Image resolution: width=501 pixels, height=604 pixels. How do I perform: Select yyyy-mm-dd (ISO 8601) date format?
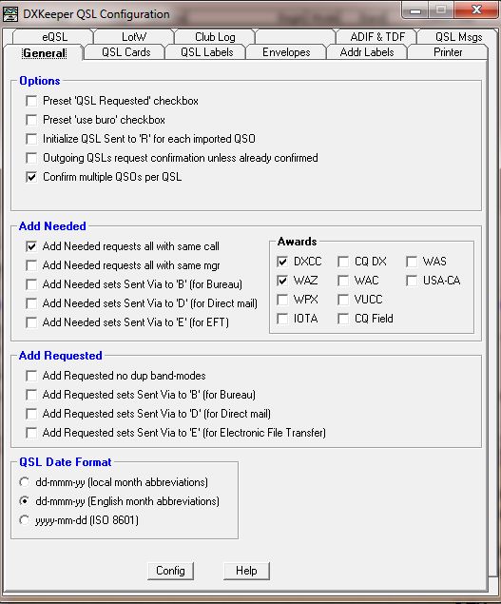[25, 520]
